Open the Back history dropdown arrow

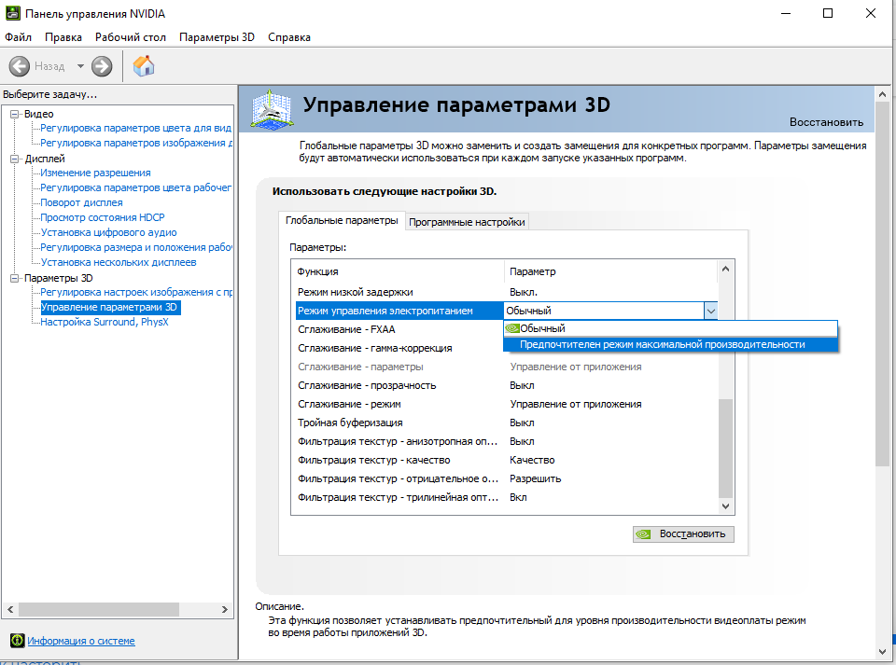click(80, 66)
